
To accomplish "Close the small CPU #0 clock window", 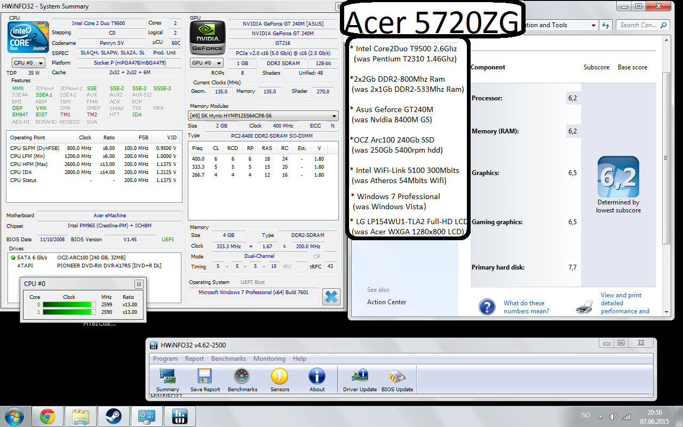I will click(x=139, y=284).
